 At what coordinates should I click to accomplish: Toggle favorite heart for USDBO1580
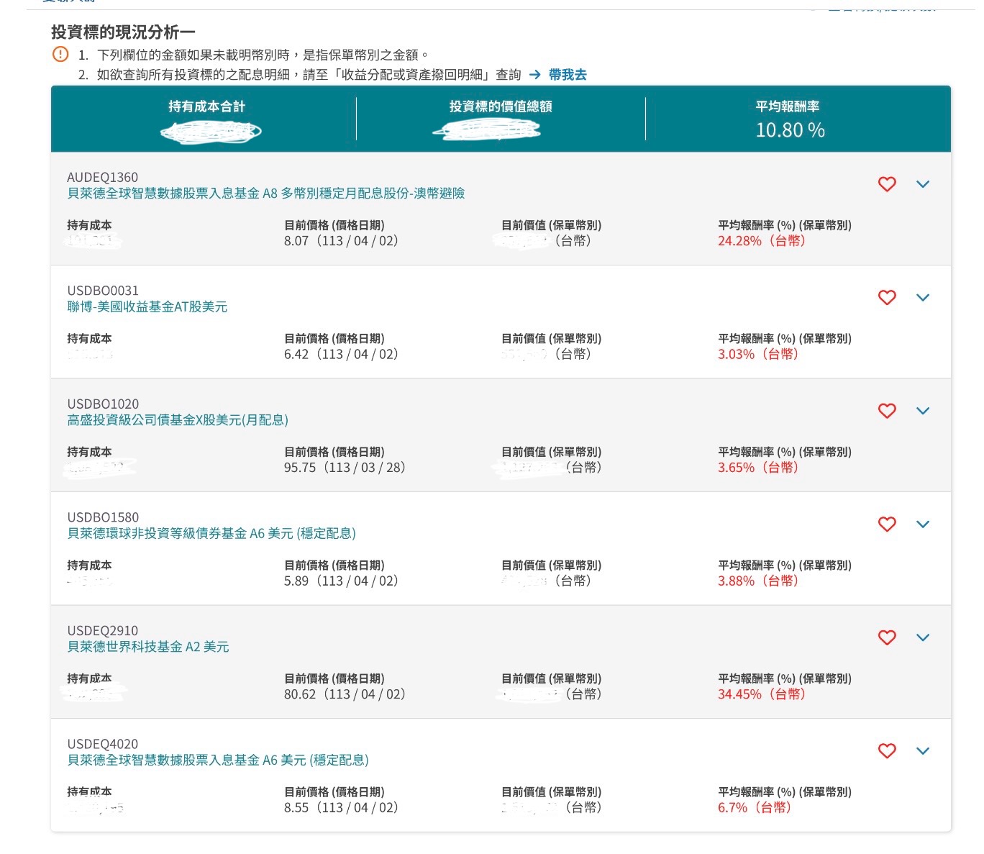[888, 524]
